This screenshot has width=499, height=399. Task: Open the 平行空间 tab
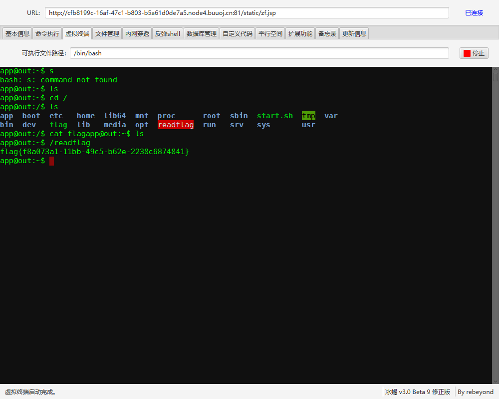click(x=269, y=33)
